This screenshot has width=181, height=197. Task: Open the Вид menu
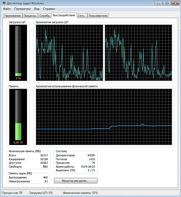[x=37, y=9]
